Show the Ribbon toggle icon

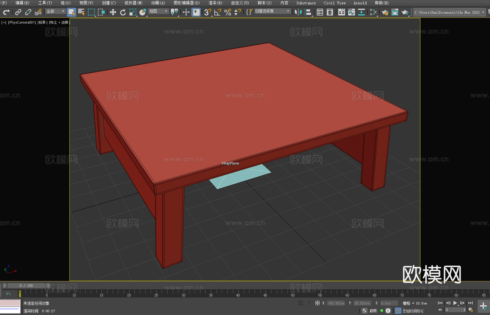coord(342,12)
